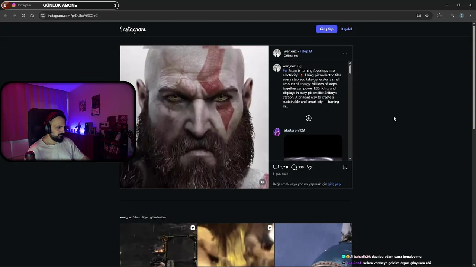Open third related post with blue dome
This screenshot has width=476, height=267.
coord(313,245)
